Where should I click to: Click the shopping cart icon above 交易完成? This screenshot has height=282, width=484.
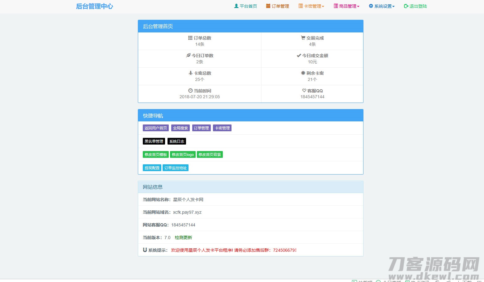click(x=303, y=38)
